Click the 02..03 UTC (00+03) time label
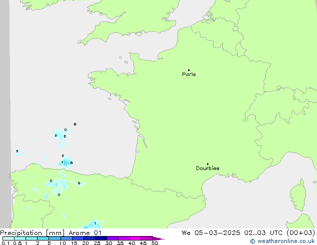The height and width of the screenshot is (245, 317). [282, 232]
